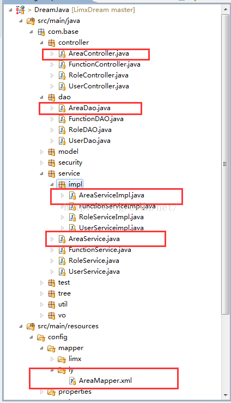This screenshot has height=403, width=231.
Task: Click the src/main/java source folder icon
Action: (x=31, y=21)
